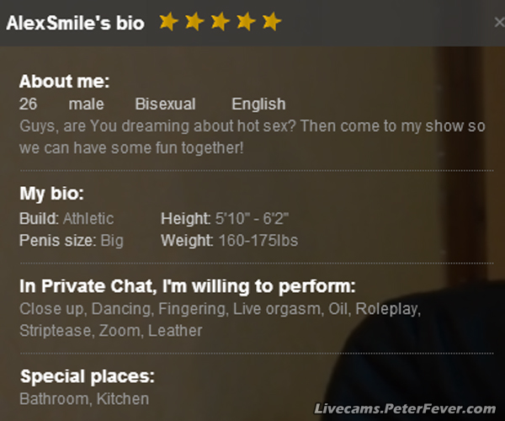Click the second gold rating star

pyautogui.click(x=194, y=22)
